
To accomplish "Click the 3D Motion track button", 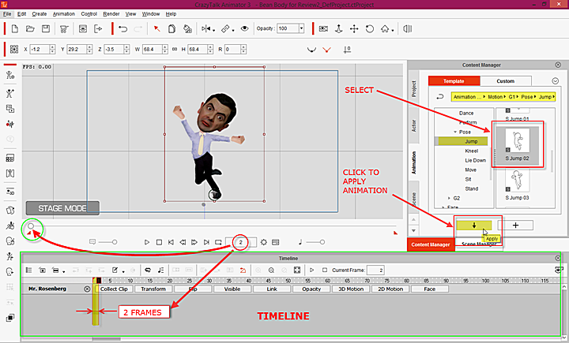I will click(x=351, y=289).
